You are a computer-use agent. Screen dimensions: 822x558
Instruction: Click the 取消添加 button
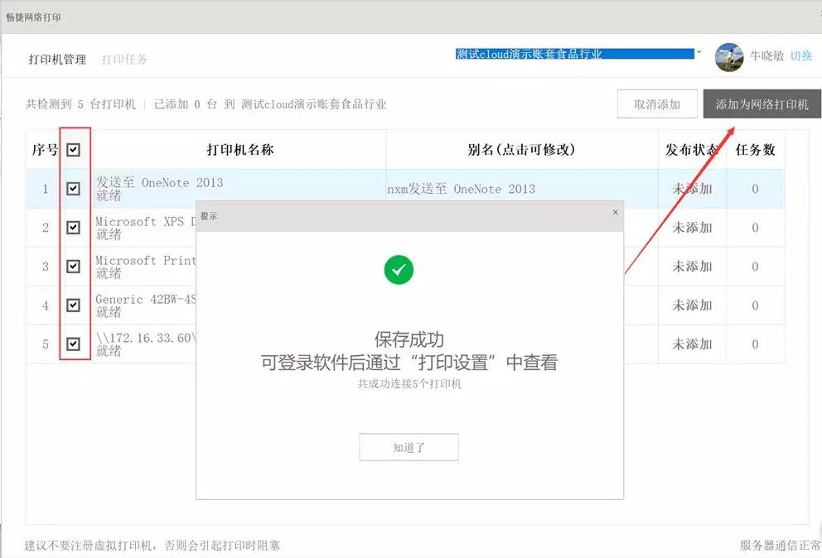[x=656, y=104]
